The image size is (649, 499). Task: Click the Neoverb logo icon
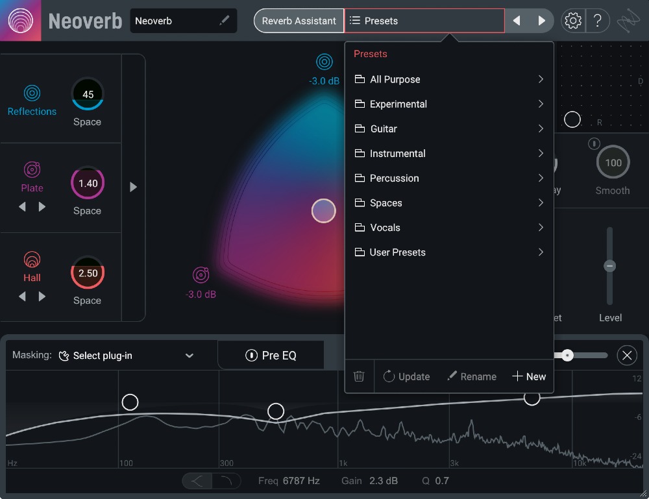[20, 20]
